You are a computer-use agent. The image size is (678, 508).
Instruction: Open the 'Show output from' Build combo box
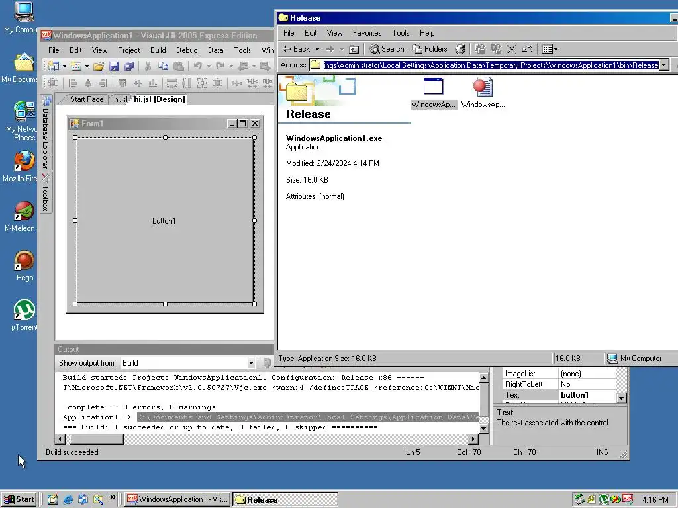(187, 363)
